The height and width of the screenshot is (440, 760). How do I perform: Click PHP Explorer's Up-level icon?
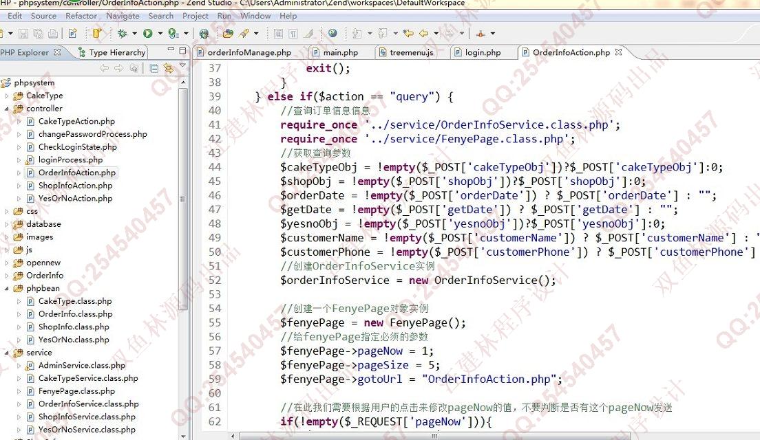(x=134, y=68)
